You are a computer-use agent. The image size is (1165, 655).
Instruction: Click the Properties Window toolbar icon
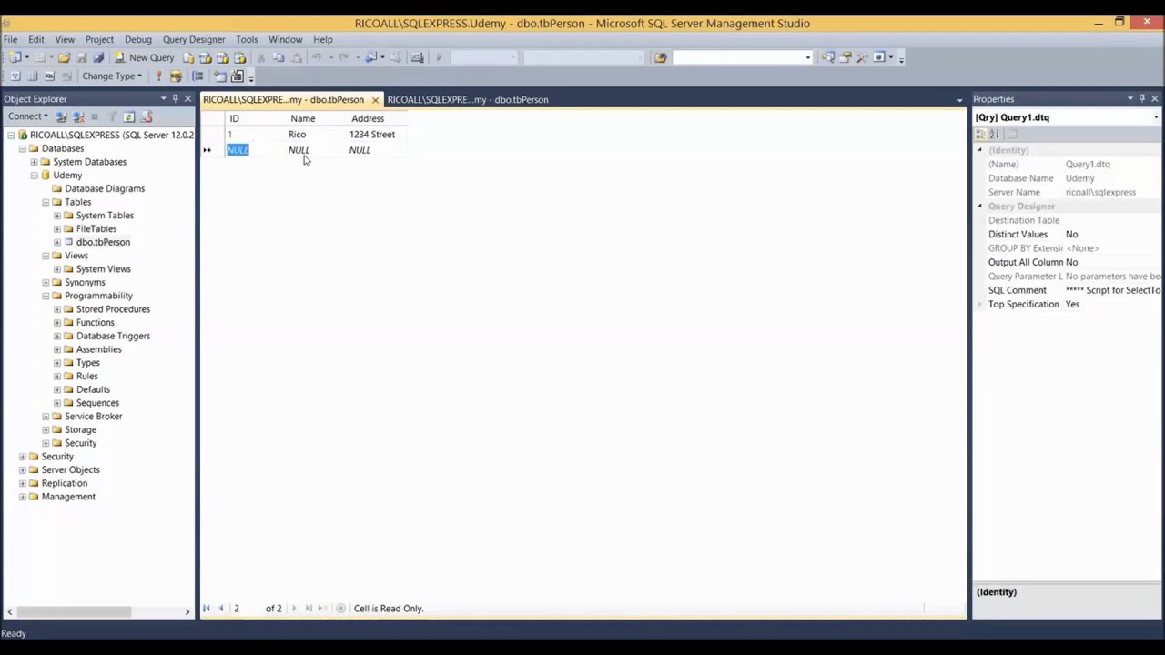coord(846,57)
